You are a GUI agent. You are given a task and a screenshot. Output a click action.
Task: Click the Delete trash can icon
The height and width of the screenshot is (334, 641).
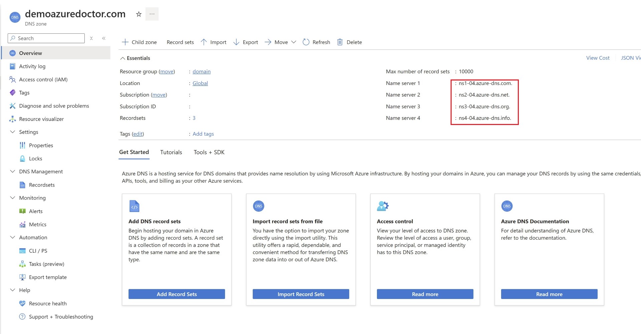click(x=340, y=42)
